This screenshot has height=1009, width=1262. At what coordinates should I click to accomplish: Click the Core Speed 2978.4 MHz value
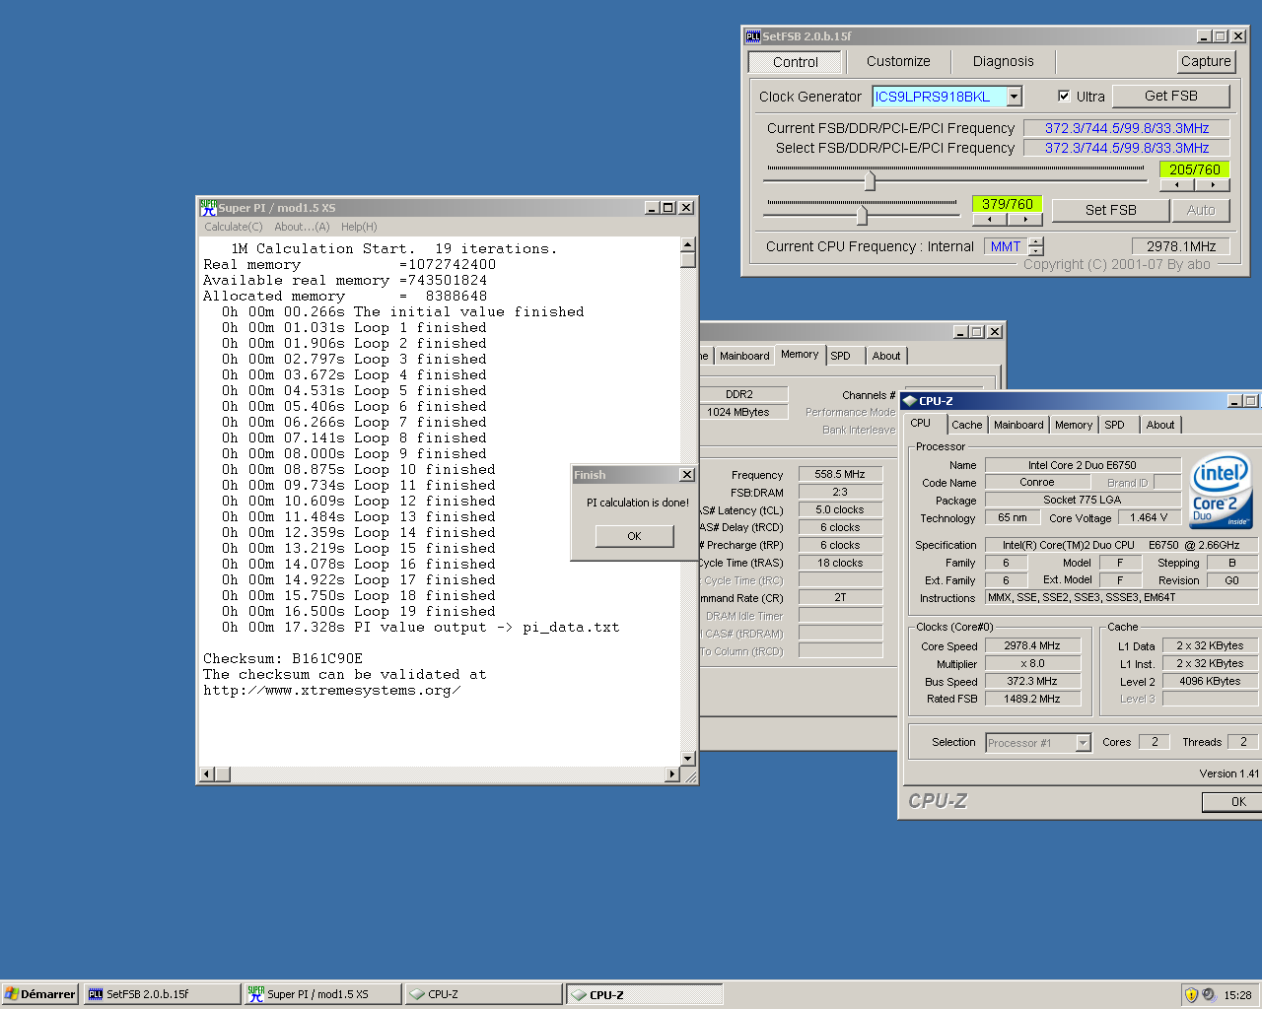tap(1032, 646)
